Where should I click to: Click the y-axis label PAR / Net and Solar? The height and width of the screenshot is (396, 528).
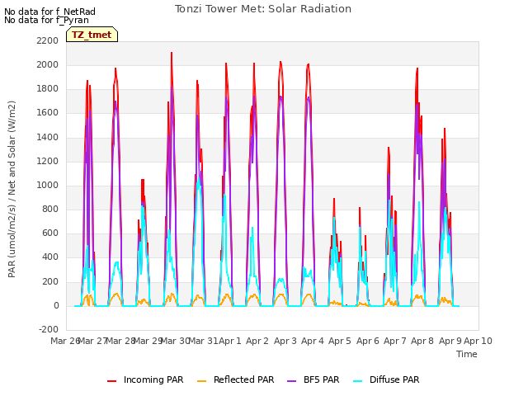12,189
